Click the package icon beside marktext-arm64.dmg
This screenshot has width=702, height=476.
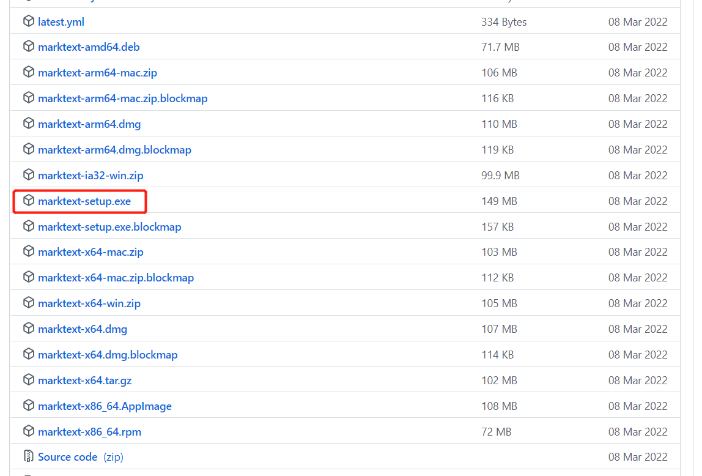pos(29,123)
